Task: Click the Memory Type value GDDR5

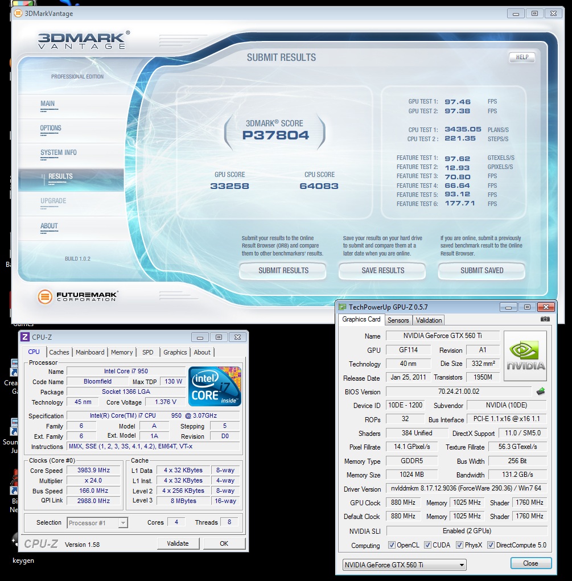Action: tap(412, 461)
